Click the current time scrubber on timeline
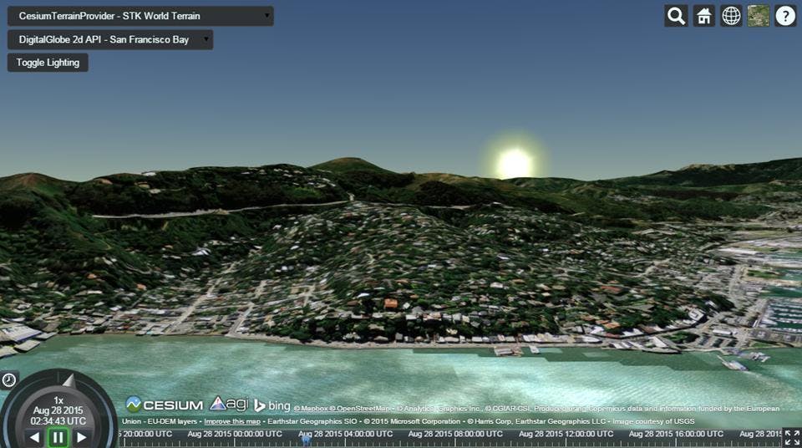This screenshot has height=448, width=802. click(x=306, y=439)
